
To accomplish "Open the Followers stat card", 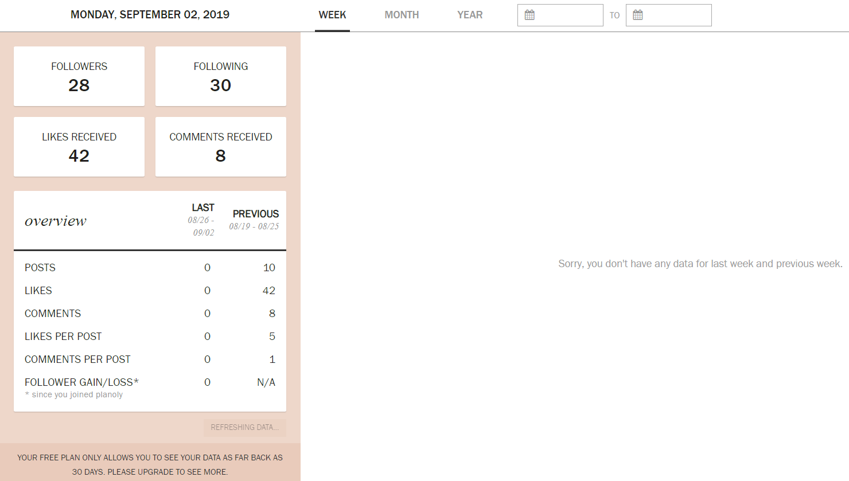I will (79, 76).
